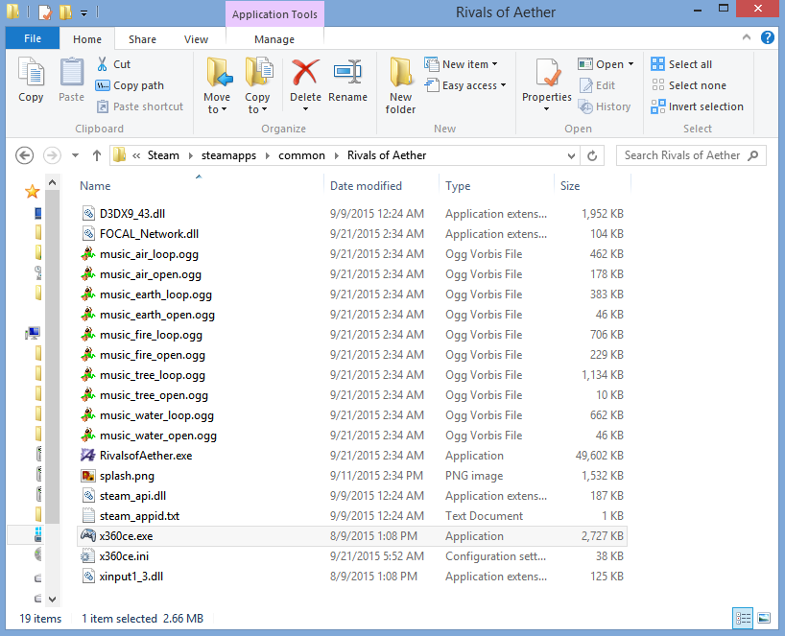Click the Copy to folder icon

[x=259, y=72]
